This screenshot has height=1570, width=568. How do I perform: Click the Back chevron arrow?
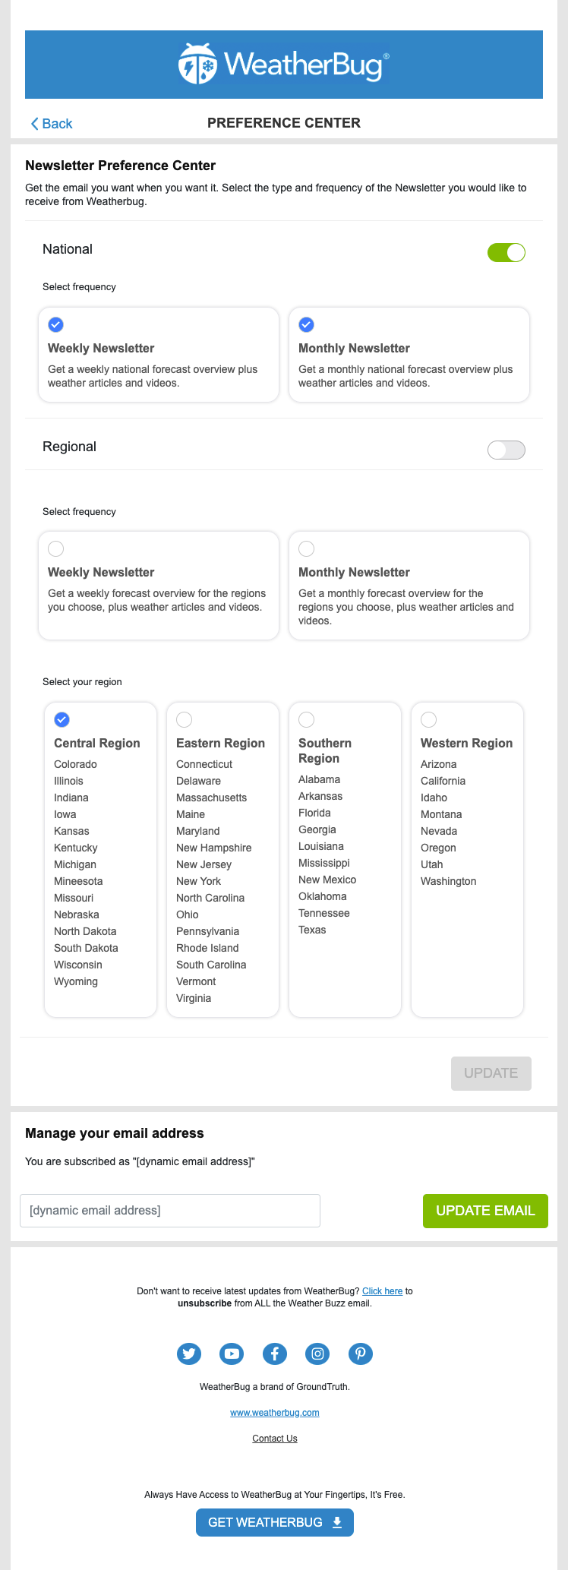[x=34, y=124]
